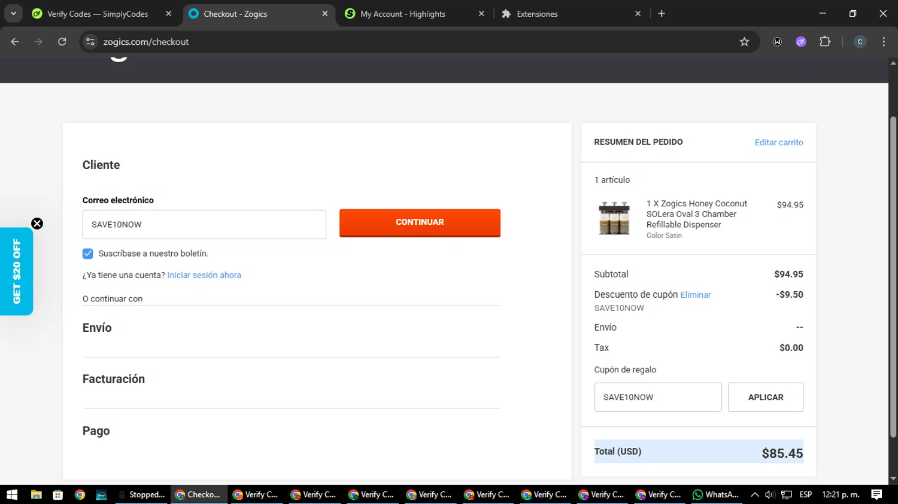This screenshot has width=898, height=504.
Task: Click the -$9.50 discount value
Action: [790, 295]
